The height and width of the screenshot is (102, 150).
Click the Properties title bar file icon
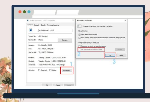pos(28,20)
